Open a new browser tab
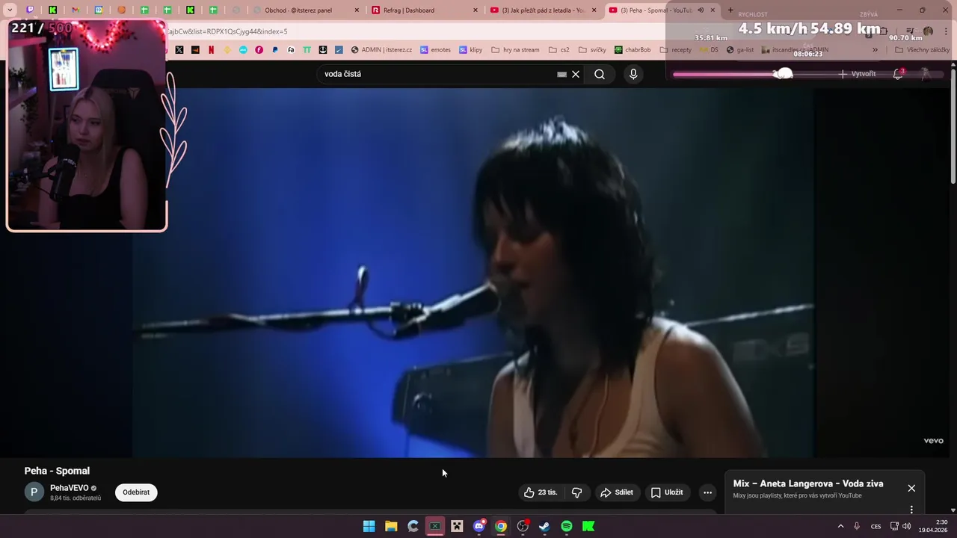 730,10
